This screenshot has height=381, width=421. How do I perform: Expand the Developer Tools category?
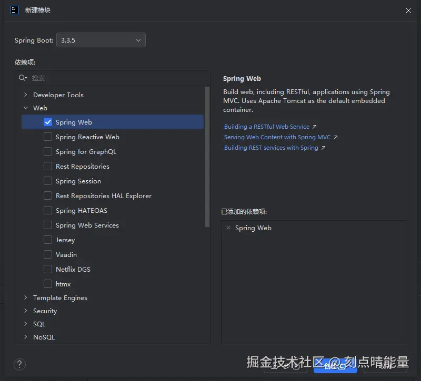pos(25,95)
